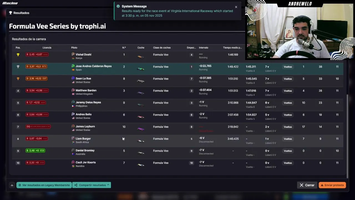The width and height of the screenshot is (355, 200).
Task: Open Vueltas for Sean La Rue
Action: pos(288,79)
